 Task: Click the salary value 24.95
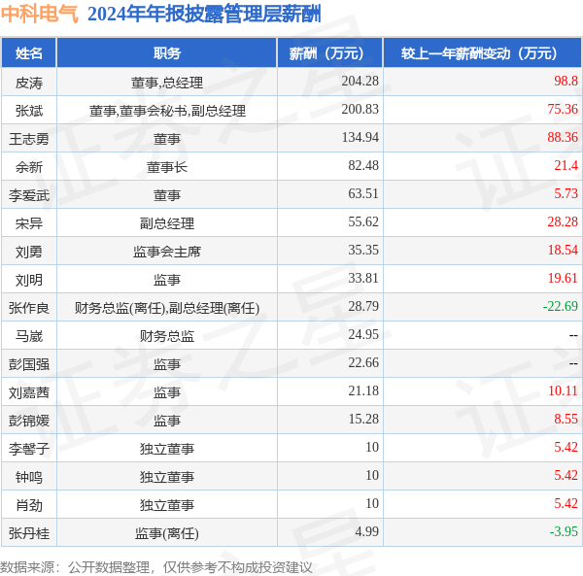363,334
